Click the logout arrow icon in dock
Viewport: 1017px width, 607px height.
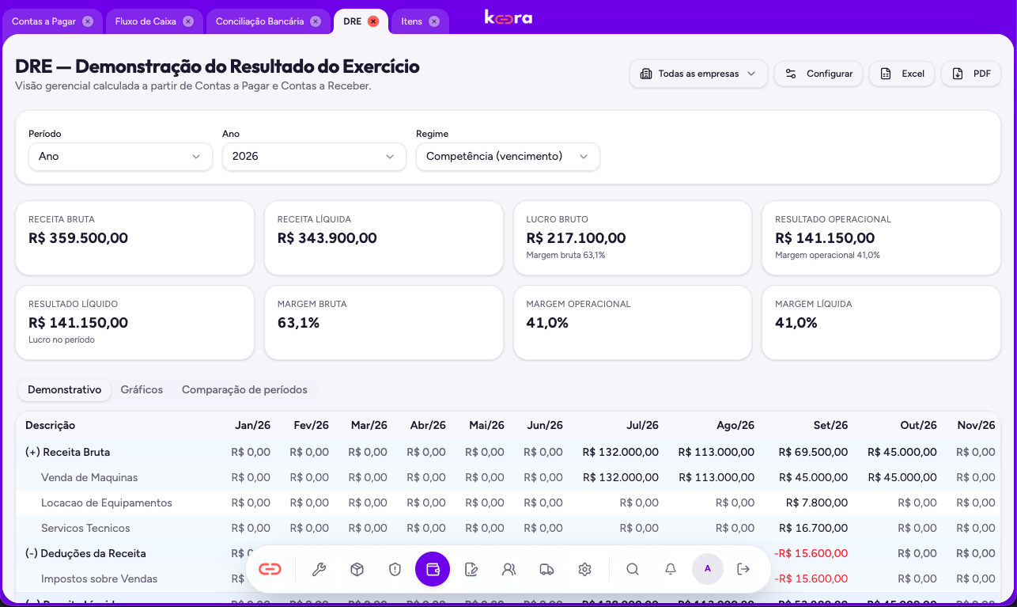point(743,569)
